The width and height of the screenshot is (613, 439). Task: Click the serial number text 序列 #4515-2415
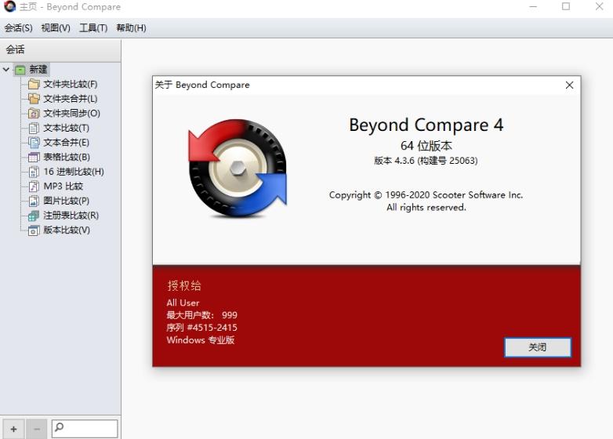(201, 328)
